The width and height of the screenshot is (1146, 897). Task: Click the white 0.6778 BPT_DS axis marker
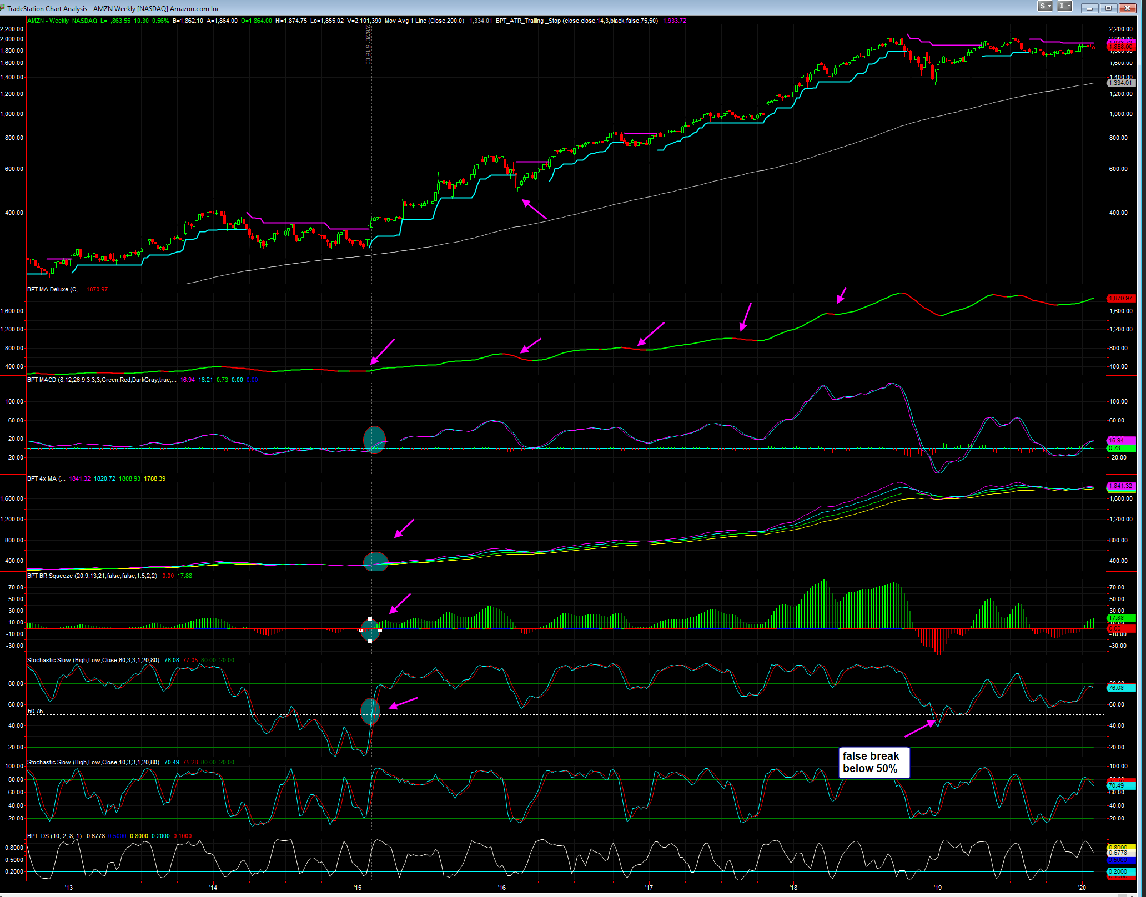point(1120,853)
